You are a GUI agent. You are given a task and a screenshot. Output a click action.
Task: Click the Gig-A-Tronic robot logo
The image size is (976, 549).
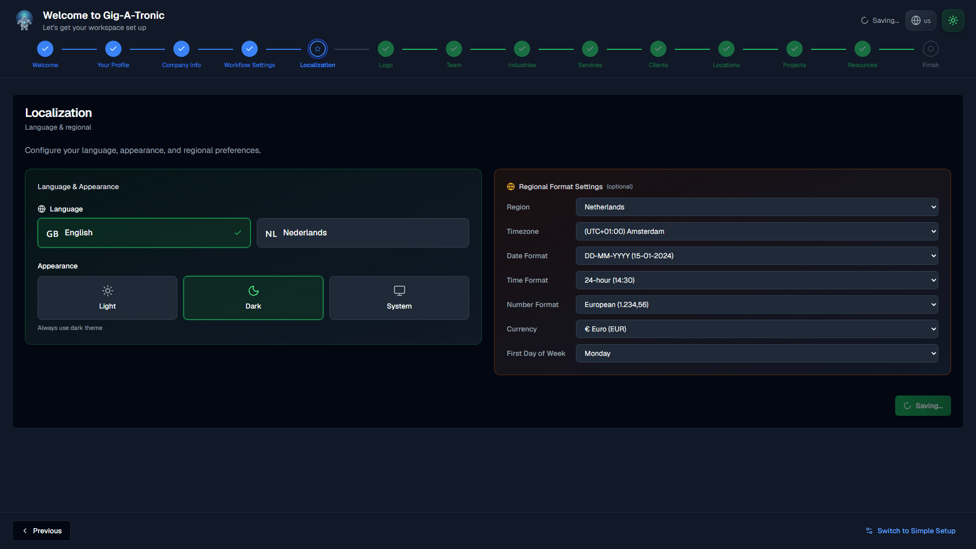(24, 20)
